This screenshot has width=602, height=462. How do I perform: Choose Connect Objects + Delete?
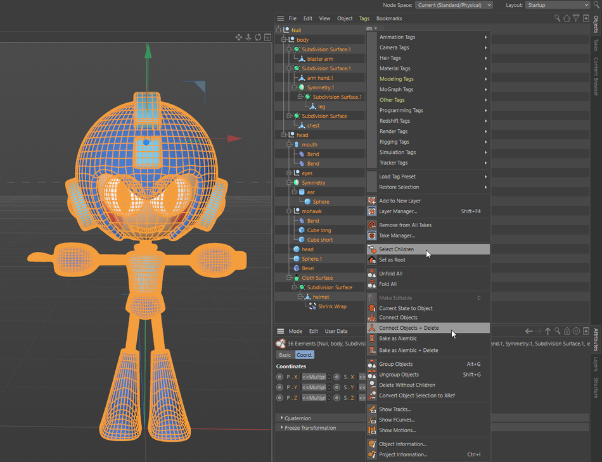428,328
